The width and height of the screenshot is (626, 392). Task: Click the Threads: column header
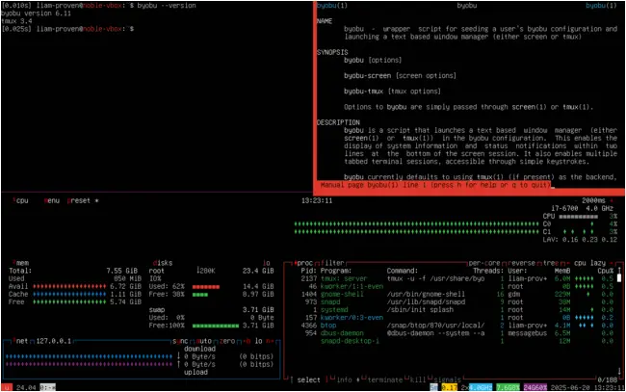click(x=488, y=271)
